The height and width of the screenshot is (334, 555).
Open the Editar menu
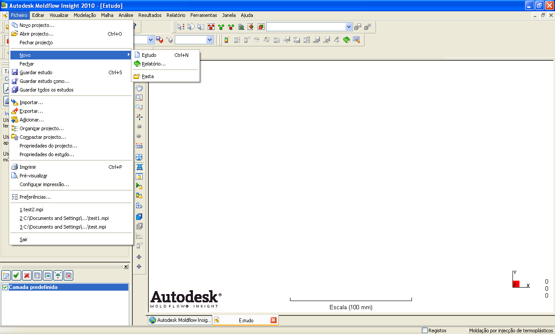[x=38, y=15]
